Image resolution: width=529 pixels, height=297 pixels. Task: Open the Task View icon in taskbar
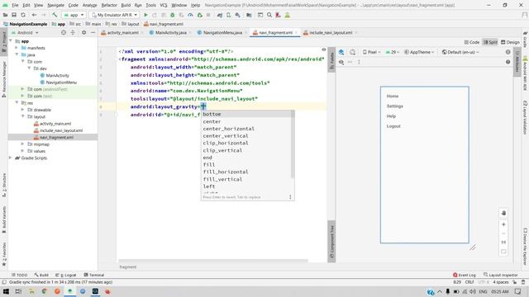(18, 291)
